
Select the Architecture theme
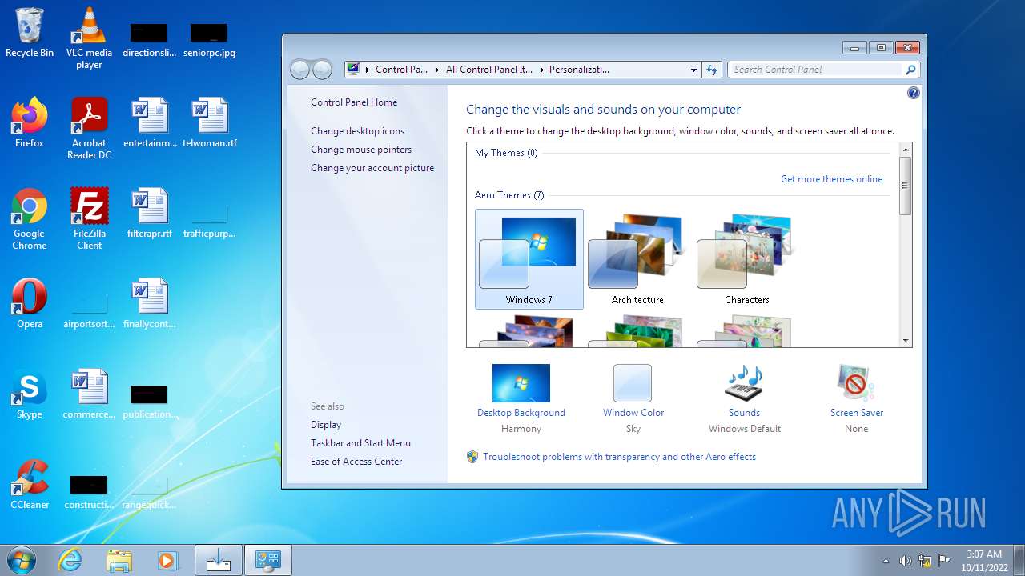click(637, 259)
